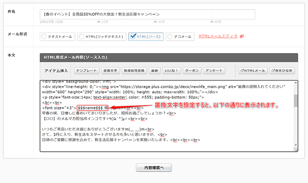
Task: Click the line starting さて、3月に入り
Action: [104, 134]
